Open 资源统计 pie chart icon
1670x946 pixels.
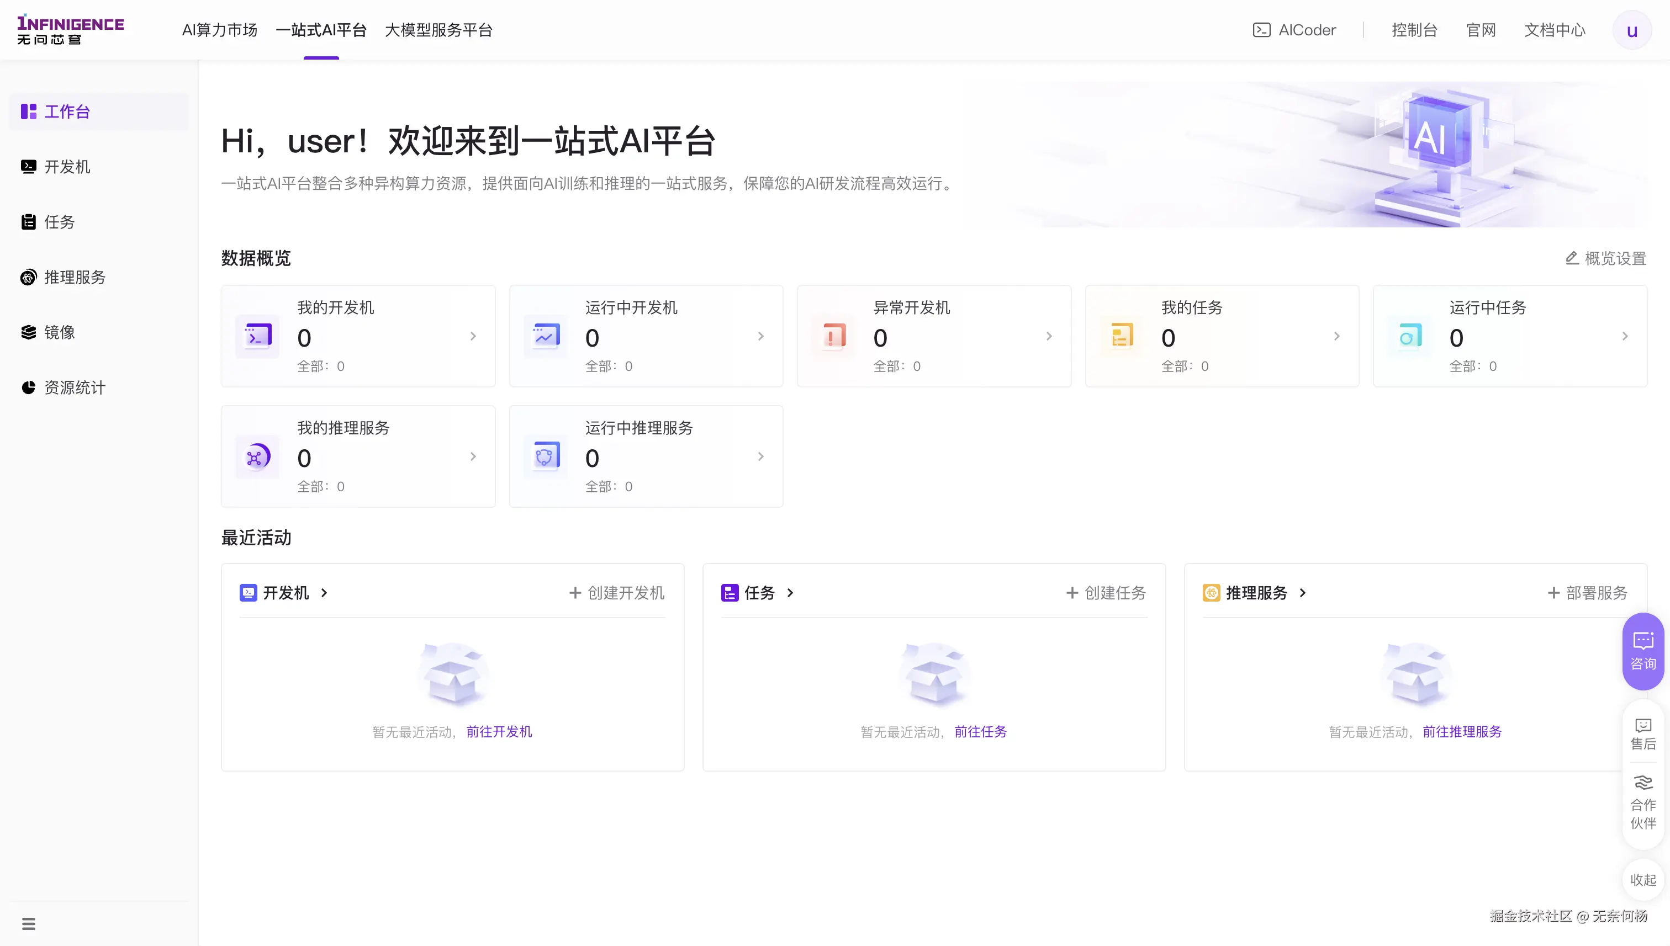point(28,388)
